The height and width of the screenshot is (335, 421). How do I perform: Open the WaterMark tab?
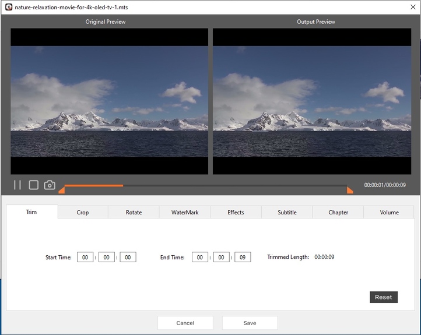[185, 212]
